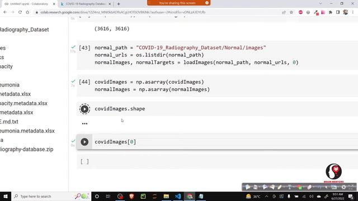Close the Untitled1.ipynb tab

pos(54,4)
